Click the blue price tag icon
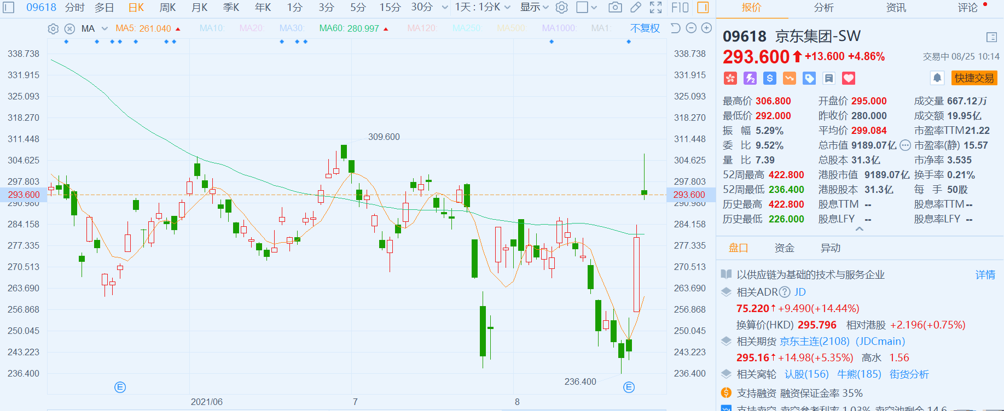1004x411 pixels. tap(809, 78)
